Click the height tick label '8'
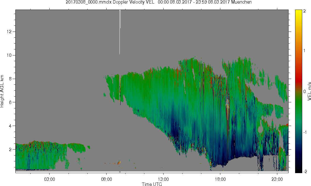Image resolution: width=311 pixels, height=186 pixels. point(10,79)
